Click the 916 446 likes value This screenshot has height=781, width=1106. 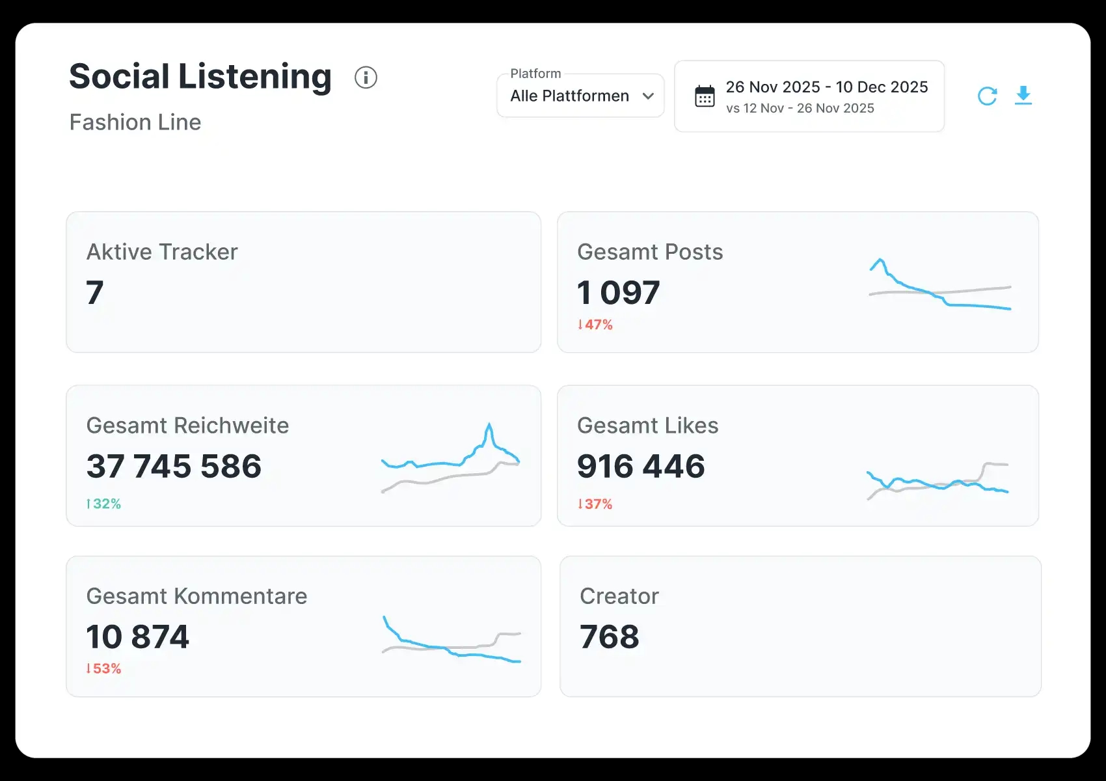(641, 466)
